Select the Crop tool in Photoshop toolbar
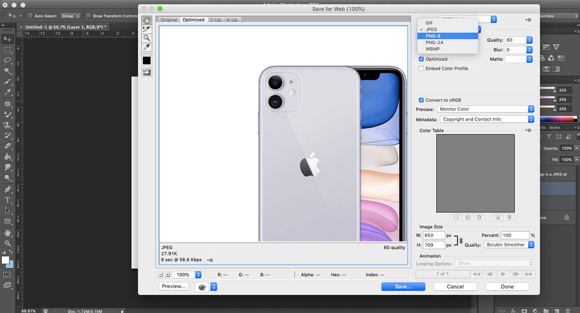 7,82
